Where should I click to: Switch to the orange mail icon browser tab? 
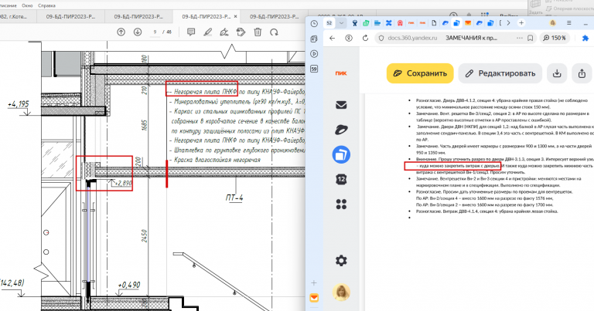click(x=468, y=23)
